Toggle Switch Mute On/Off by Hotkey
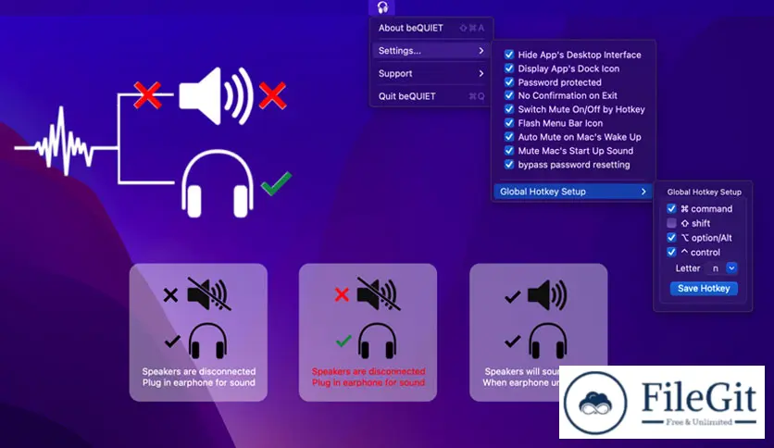The height and width of the screenshot is (448, 774). tap(509, 109)
